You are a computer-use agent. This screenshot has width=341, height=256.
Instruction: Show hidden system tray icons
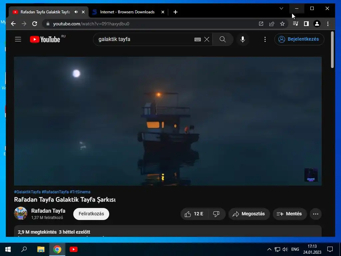269,249
